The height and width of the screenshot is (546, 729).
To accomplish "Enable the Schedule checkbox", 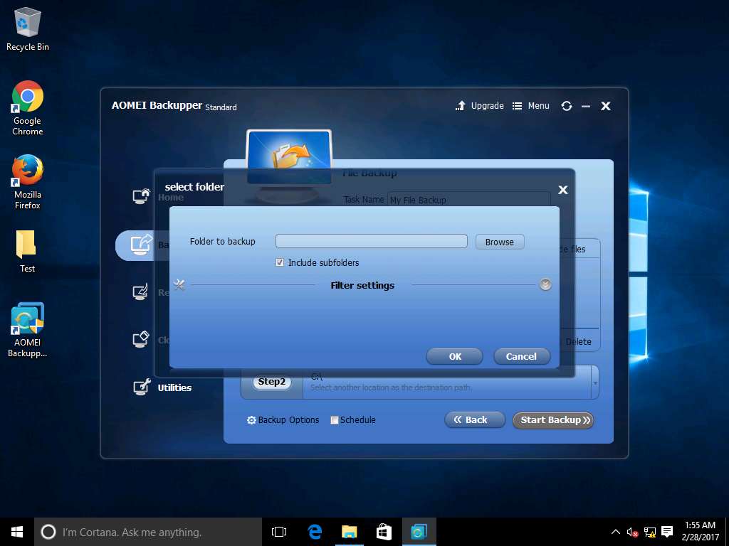I will pyautogui.click(x=335, y=420).
